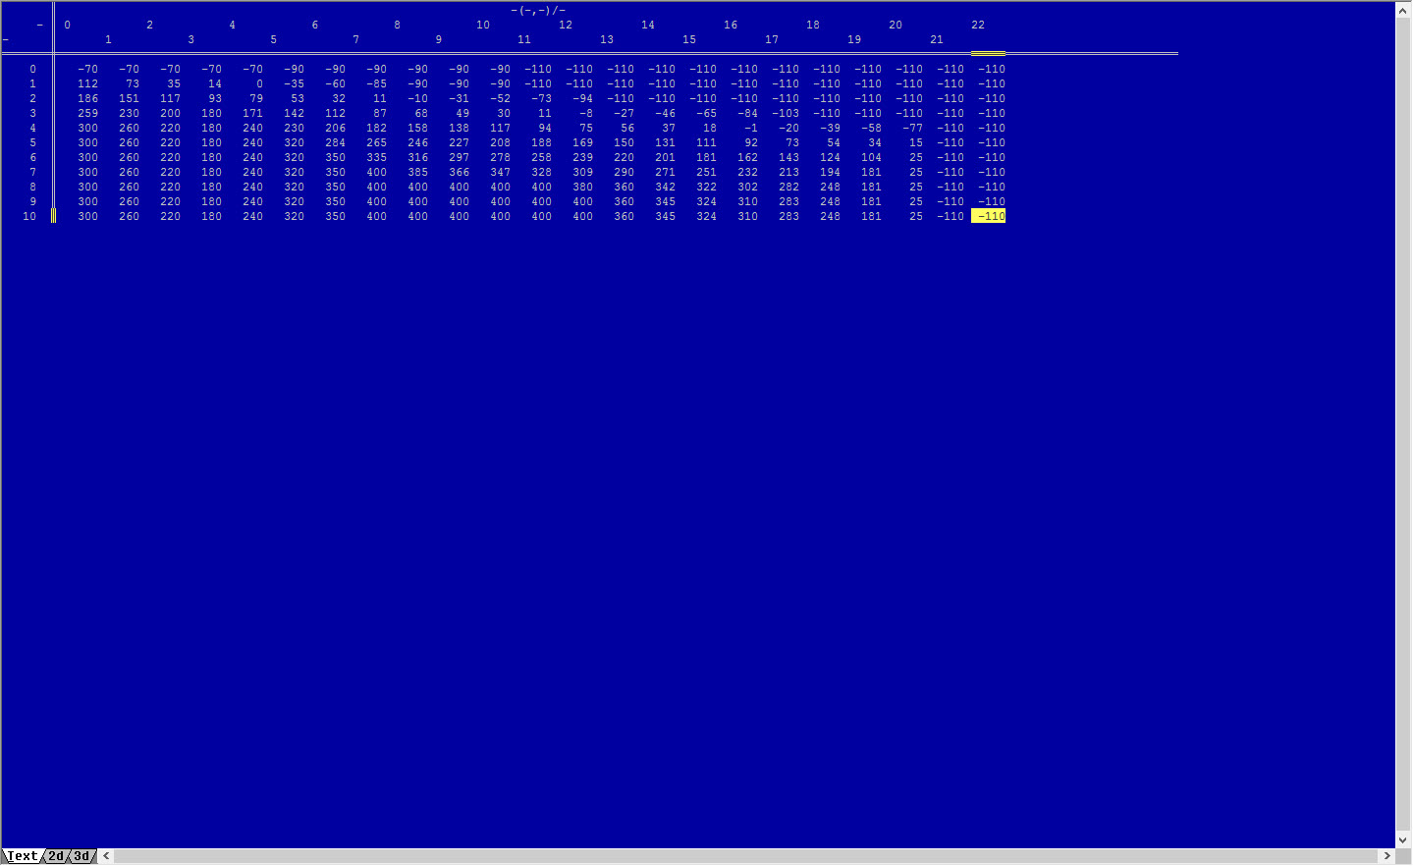Click column header 11
Screen dimensions: 1413x866
(x=524, y=40)
